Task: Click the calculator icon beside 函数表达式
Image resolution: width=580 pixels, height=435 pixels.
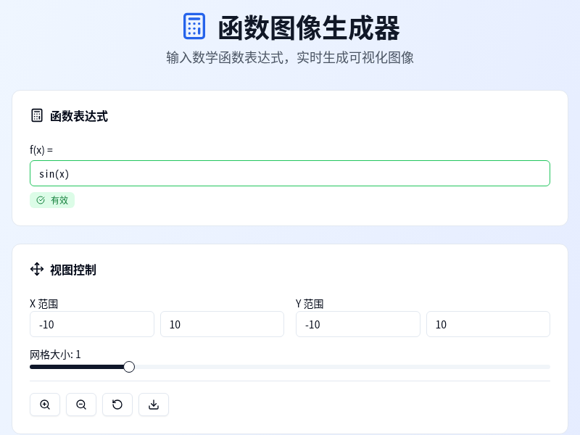Action: click(x=37, y=115)
